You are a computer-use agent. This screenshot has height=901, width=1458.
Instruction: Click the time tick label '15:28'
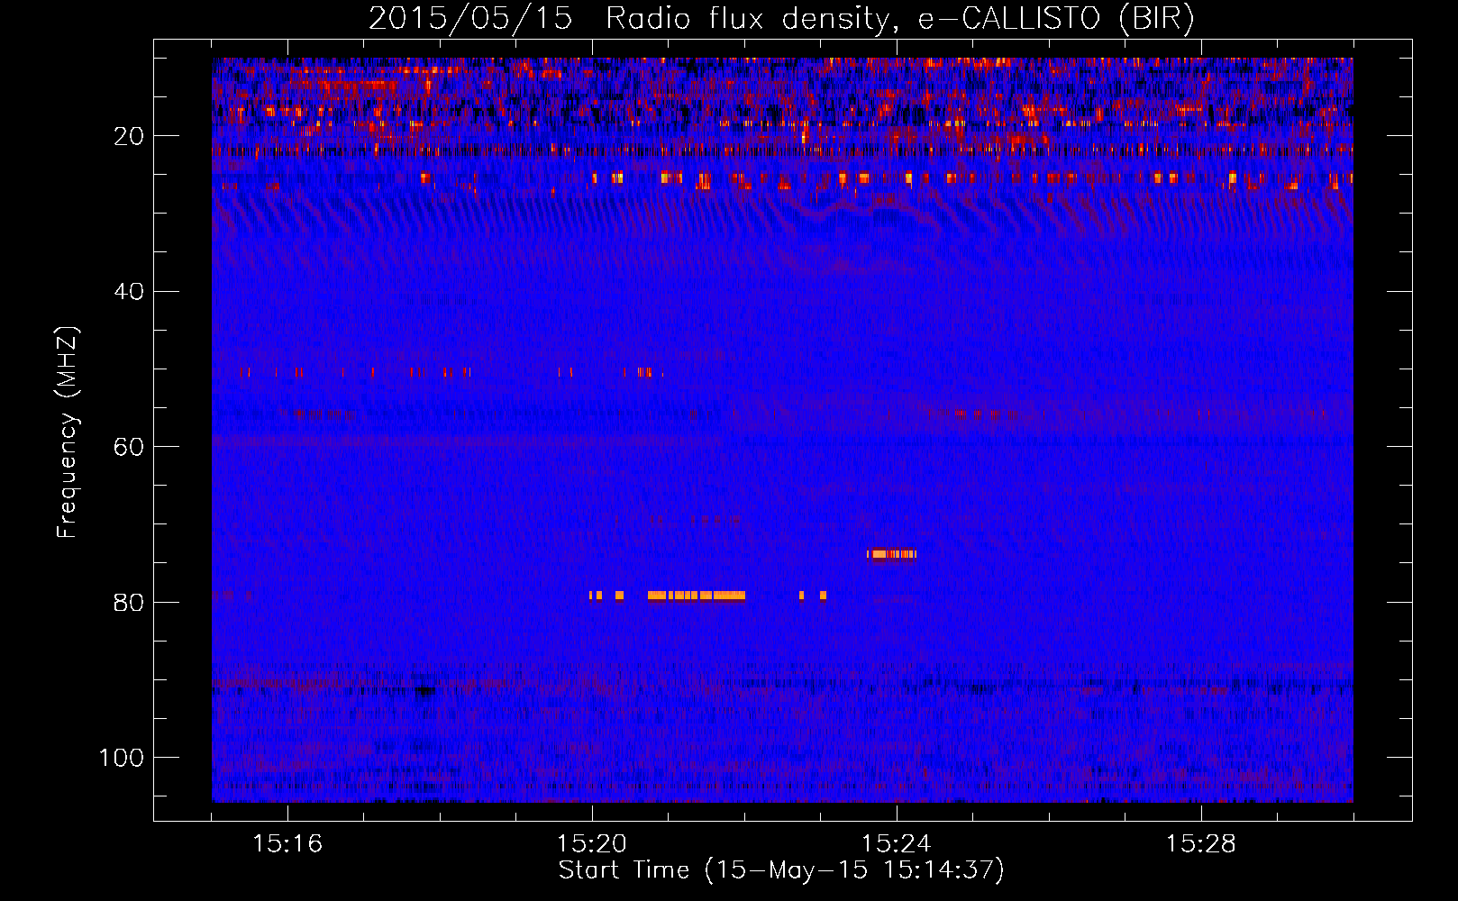[x=1201, y=844]
